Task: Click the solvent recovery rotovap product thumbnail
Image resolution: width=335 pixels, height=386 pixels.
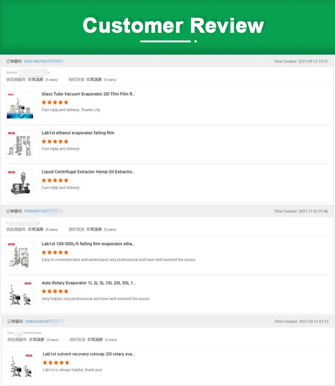Action: tap(21, 365)
